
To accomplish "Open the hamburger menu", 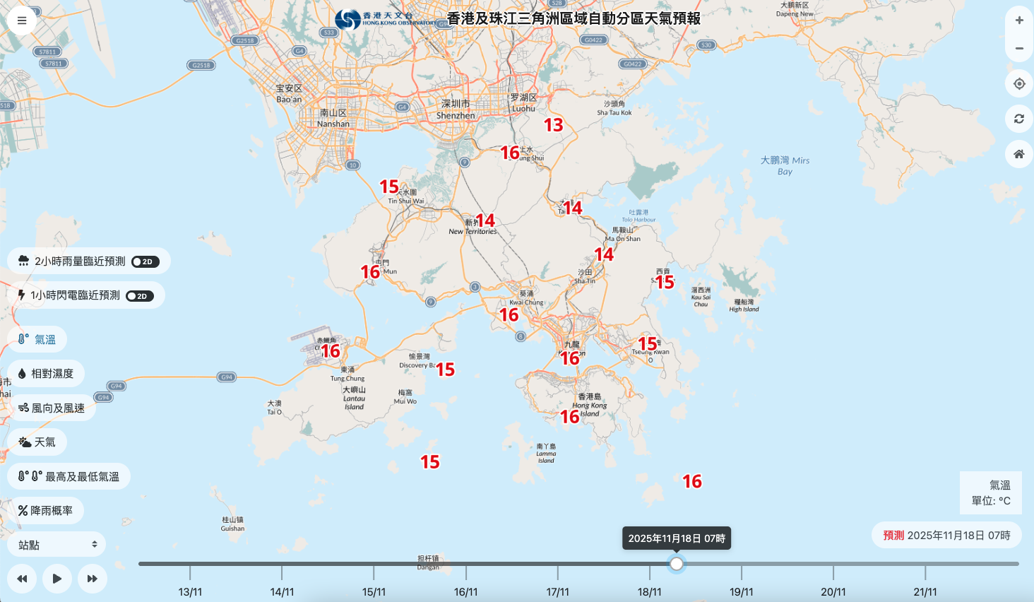I will 22,20.
